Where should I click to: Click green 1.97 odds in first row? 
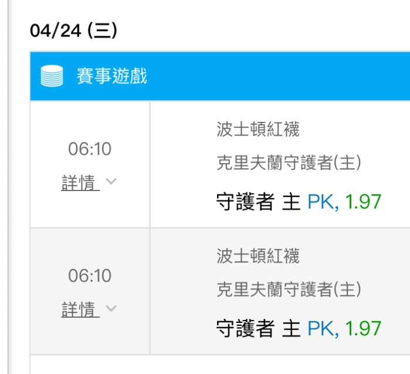[363, 202]
